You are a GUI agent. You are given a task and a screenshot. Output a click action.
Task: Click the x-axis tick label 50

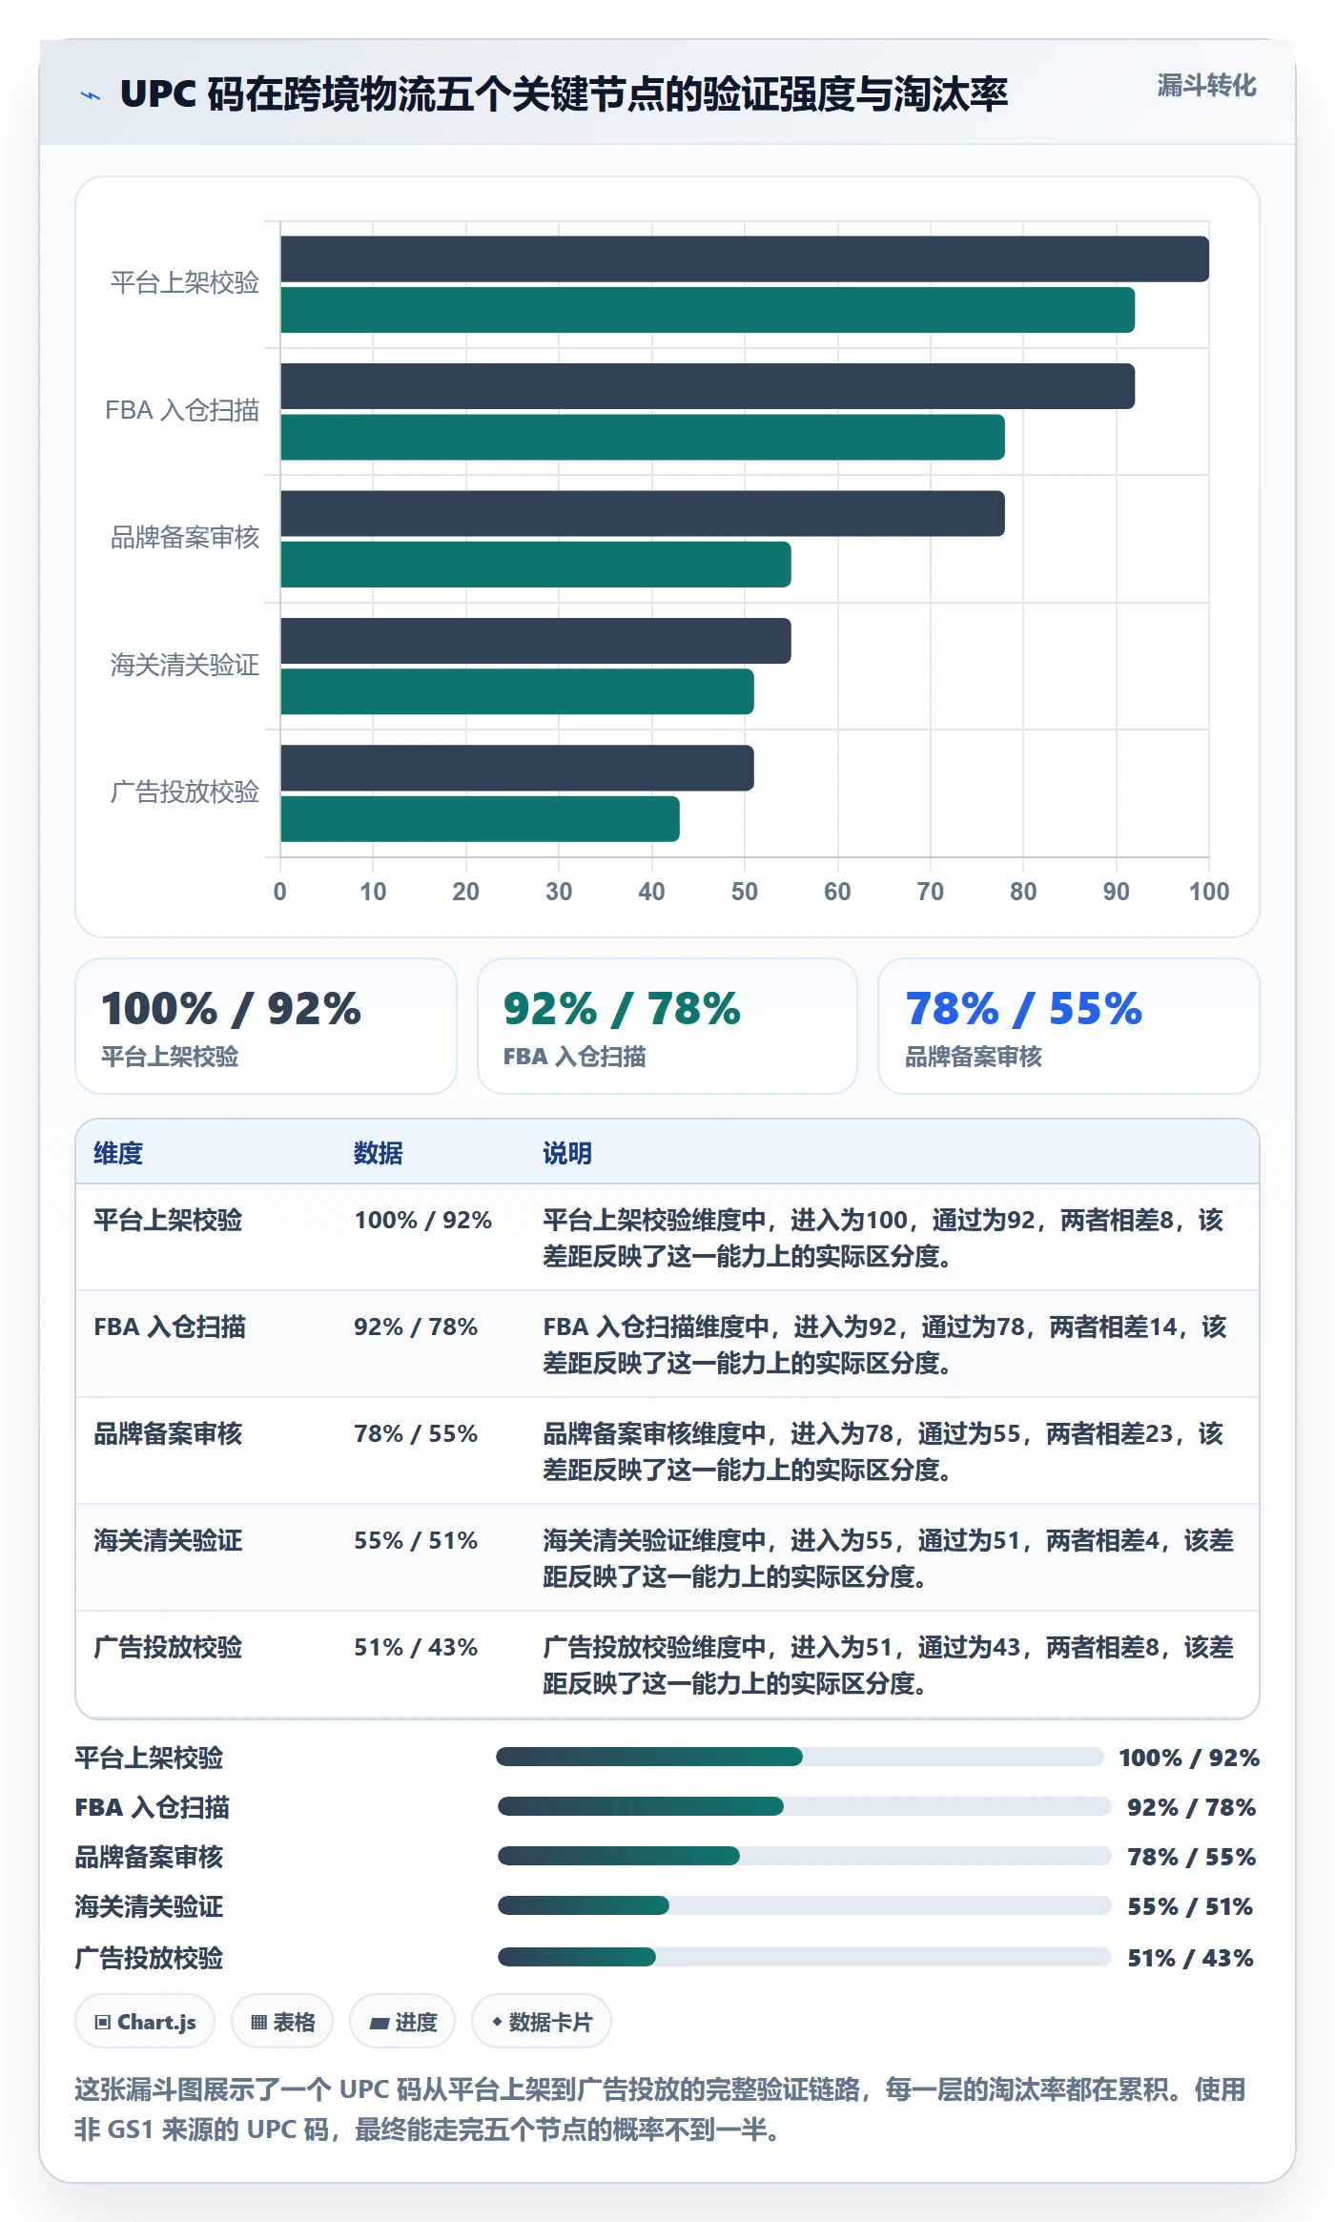(745, 892)
